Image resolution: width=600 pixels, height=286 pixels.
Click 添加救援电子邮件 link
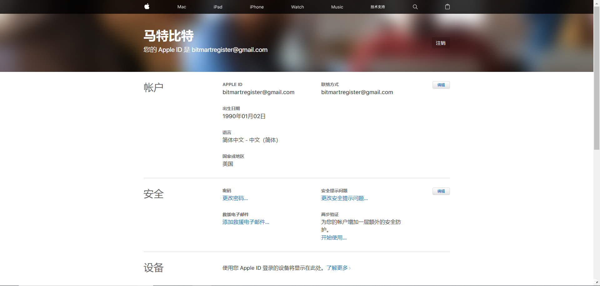(x=246, y=222)
